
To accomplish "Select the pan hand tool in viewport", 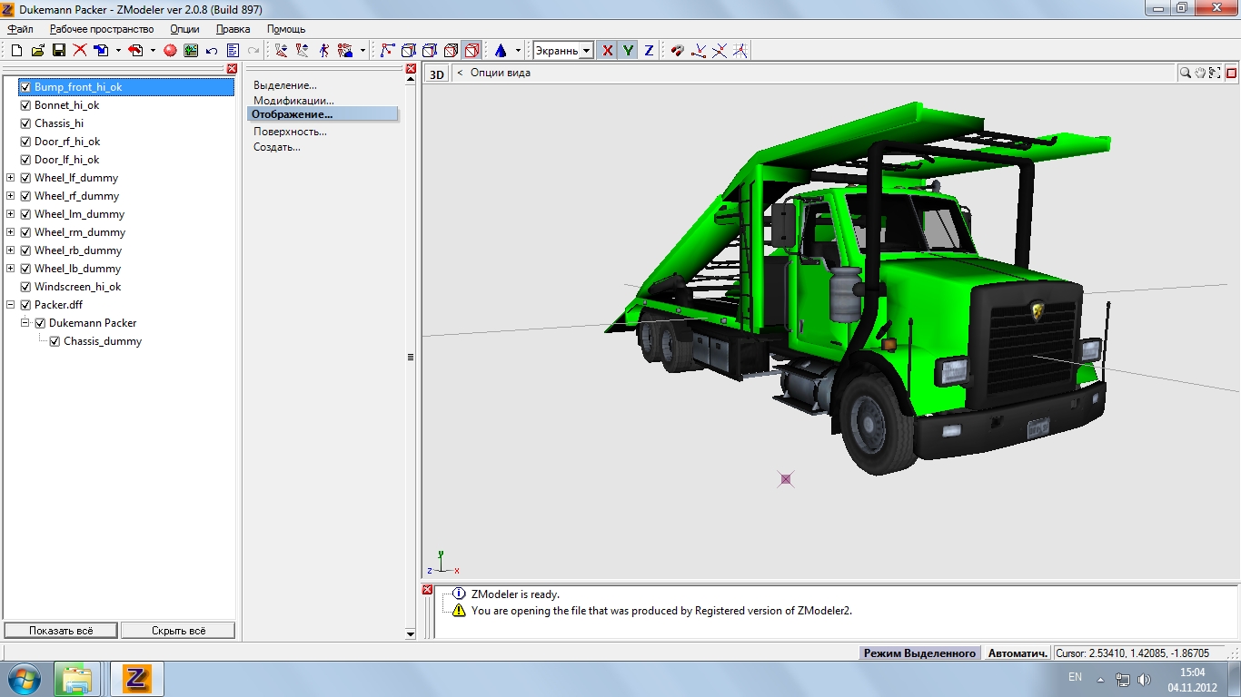I will 1200,73.
